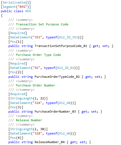
Task: Click the "324" data element string
Action: (x=37, y=103)
